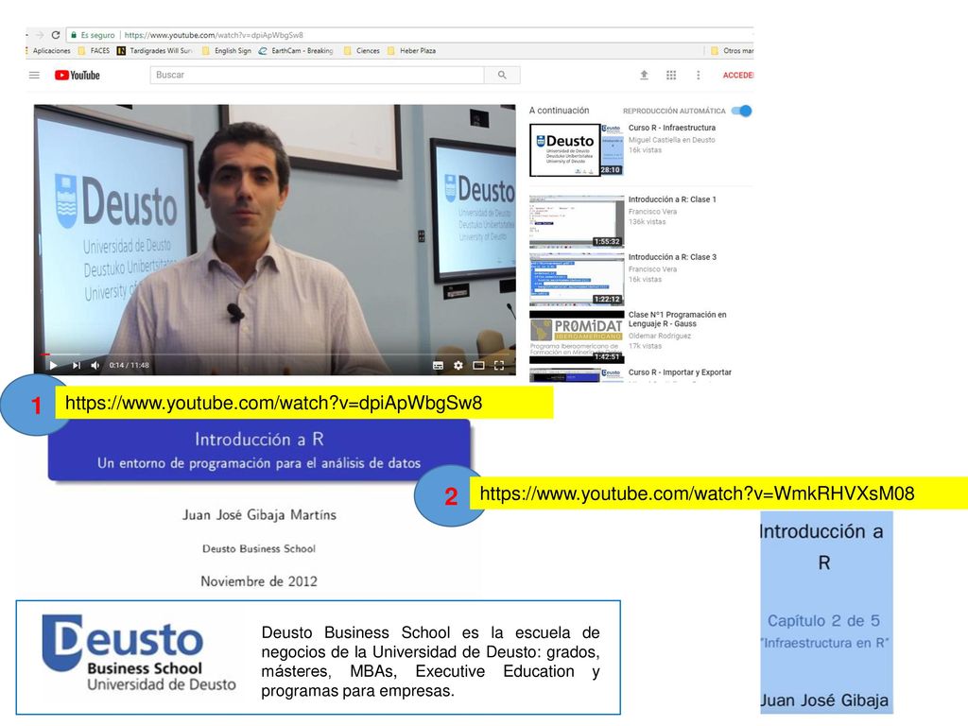Click the Buscar search input field
Viewport: 968px width, 726px height.
point(318,75)
